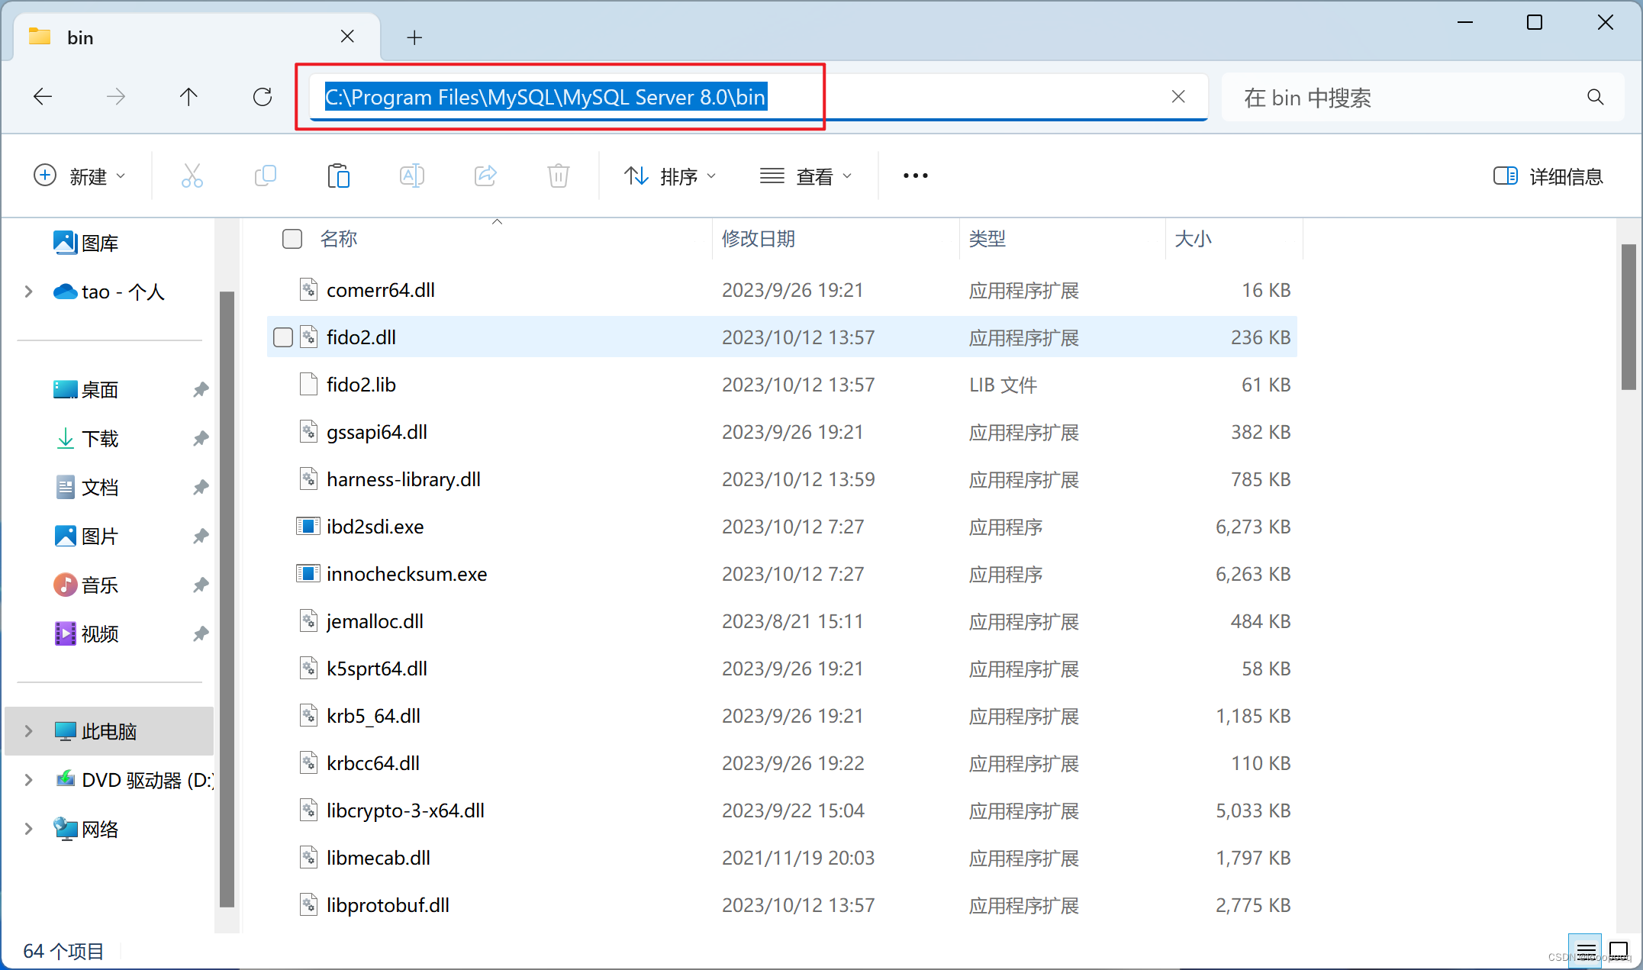Switch to details view icon in status bar
The height and width of the screenshot is (970, 1643).
pos(1586,951)
